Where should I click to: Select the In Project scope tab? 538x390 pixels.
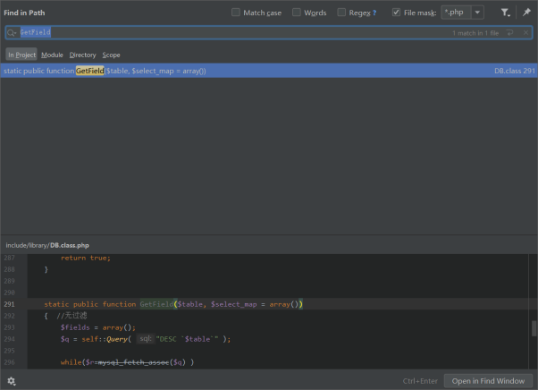point(21,55)
